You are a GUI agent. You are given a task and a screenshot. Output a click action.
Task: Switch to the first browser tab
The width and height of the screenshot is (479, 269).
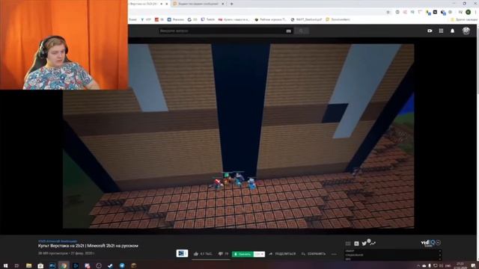[148, 4]
